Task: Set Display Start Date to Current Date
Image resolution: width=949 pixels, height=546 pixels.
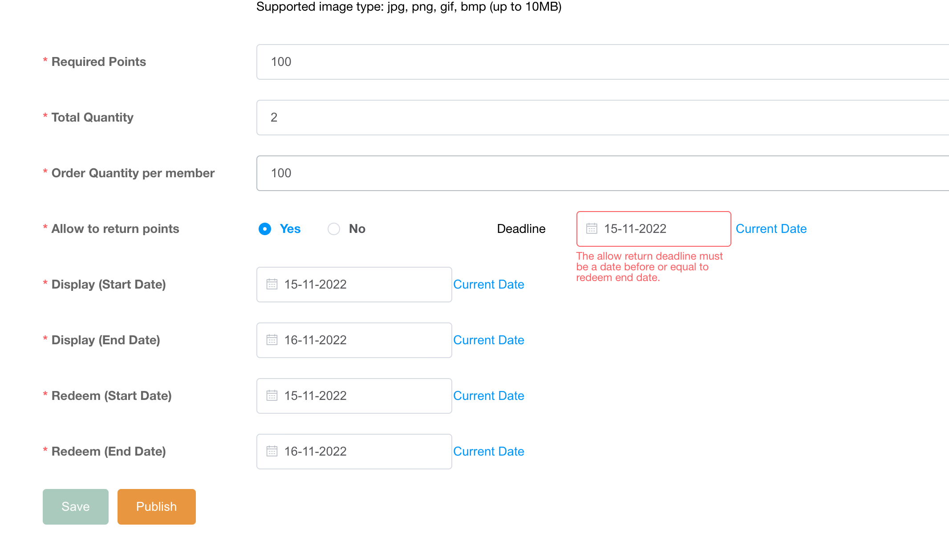Action: pos(488,285)
